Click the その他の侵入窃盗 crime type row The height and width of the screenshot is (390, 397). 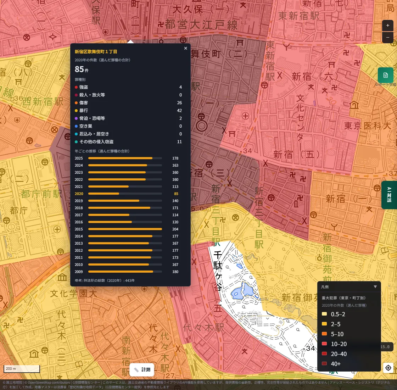128,142
